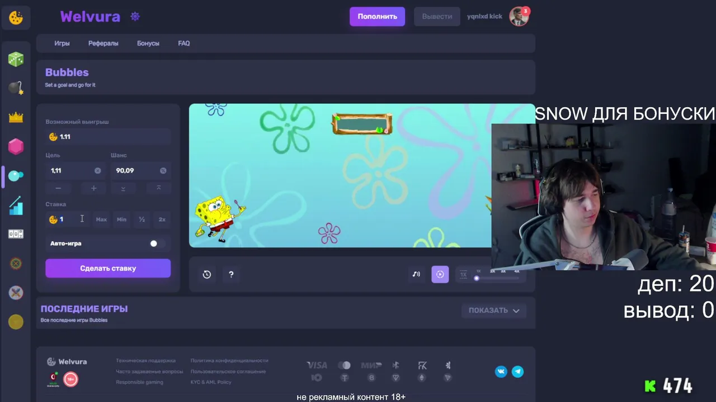Open KYC & AML Policy link
The height and width of the screenshot is (402, 716).
pos(211,382)
